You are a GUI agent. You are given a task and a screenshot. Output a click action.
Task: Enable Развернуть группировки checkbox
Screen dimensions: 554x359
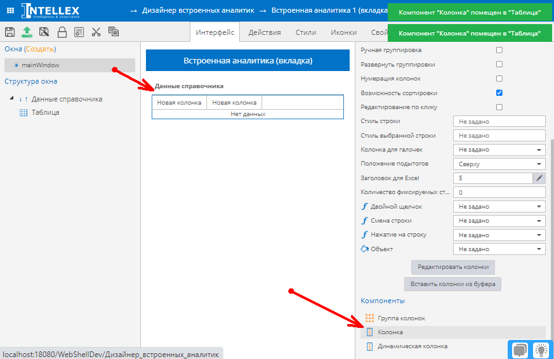pyautogui.click(x=499, y=64)
